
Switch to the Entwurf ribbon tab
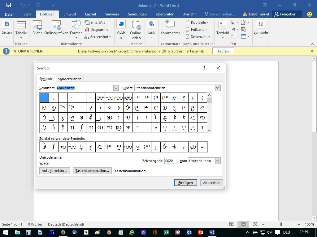[70, 14]
